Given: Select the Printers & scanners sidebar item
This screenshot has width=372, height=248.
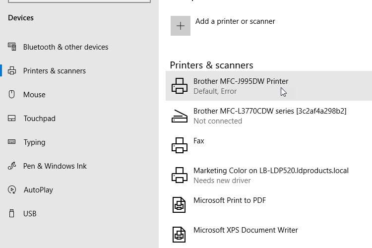Looking at the screenshot, I should tap(54, 71).
